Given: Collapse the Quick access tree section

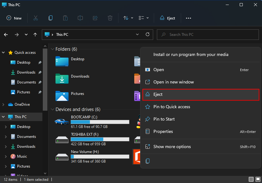Looking at the screenshot, I should pos(3,53).
